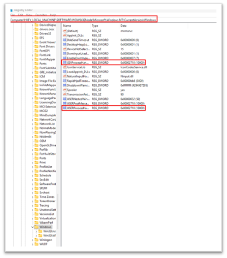Screen dimensions: 227x258
Task: Select the TokenBroker key
Action: pos(47,201)
